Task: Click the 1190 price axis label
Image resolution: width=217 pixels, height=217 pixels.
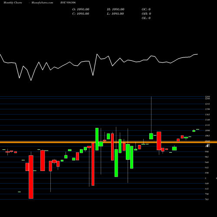Action: tap(207, 109)
